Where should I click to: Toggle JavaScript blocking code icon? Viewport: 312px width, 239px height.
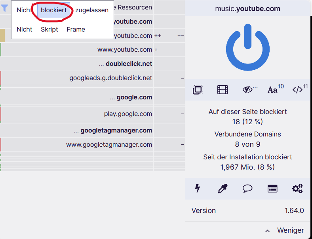point(297,90)
